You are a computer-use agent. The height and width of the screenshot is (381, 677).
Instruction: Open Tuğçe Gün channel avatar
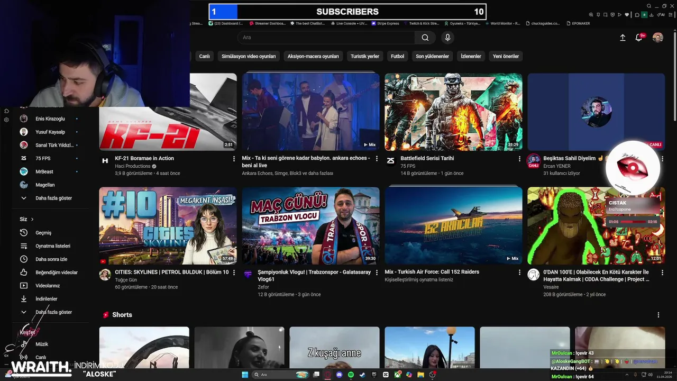pyautogui.click(x=105, y=274)
